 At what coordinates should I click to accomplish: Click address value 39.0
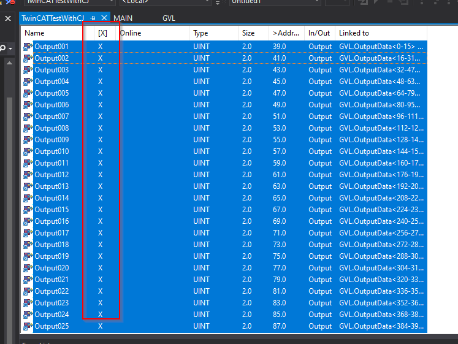pyautogui.click(x=279, y=47)
